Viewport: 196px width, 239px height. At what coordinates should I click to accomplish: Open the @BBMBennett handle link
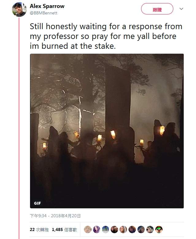coord(44,13)
